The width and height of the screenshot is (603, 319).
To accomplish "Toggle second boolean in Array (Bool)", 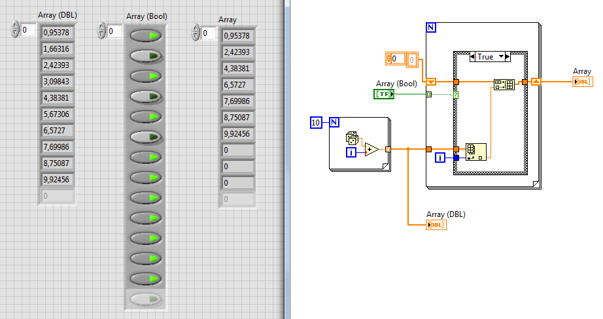I will [146, 56].
